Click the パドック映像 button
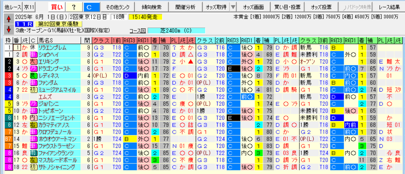The width and height of the screenshot is (405, 174). [x=355, y=7]
